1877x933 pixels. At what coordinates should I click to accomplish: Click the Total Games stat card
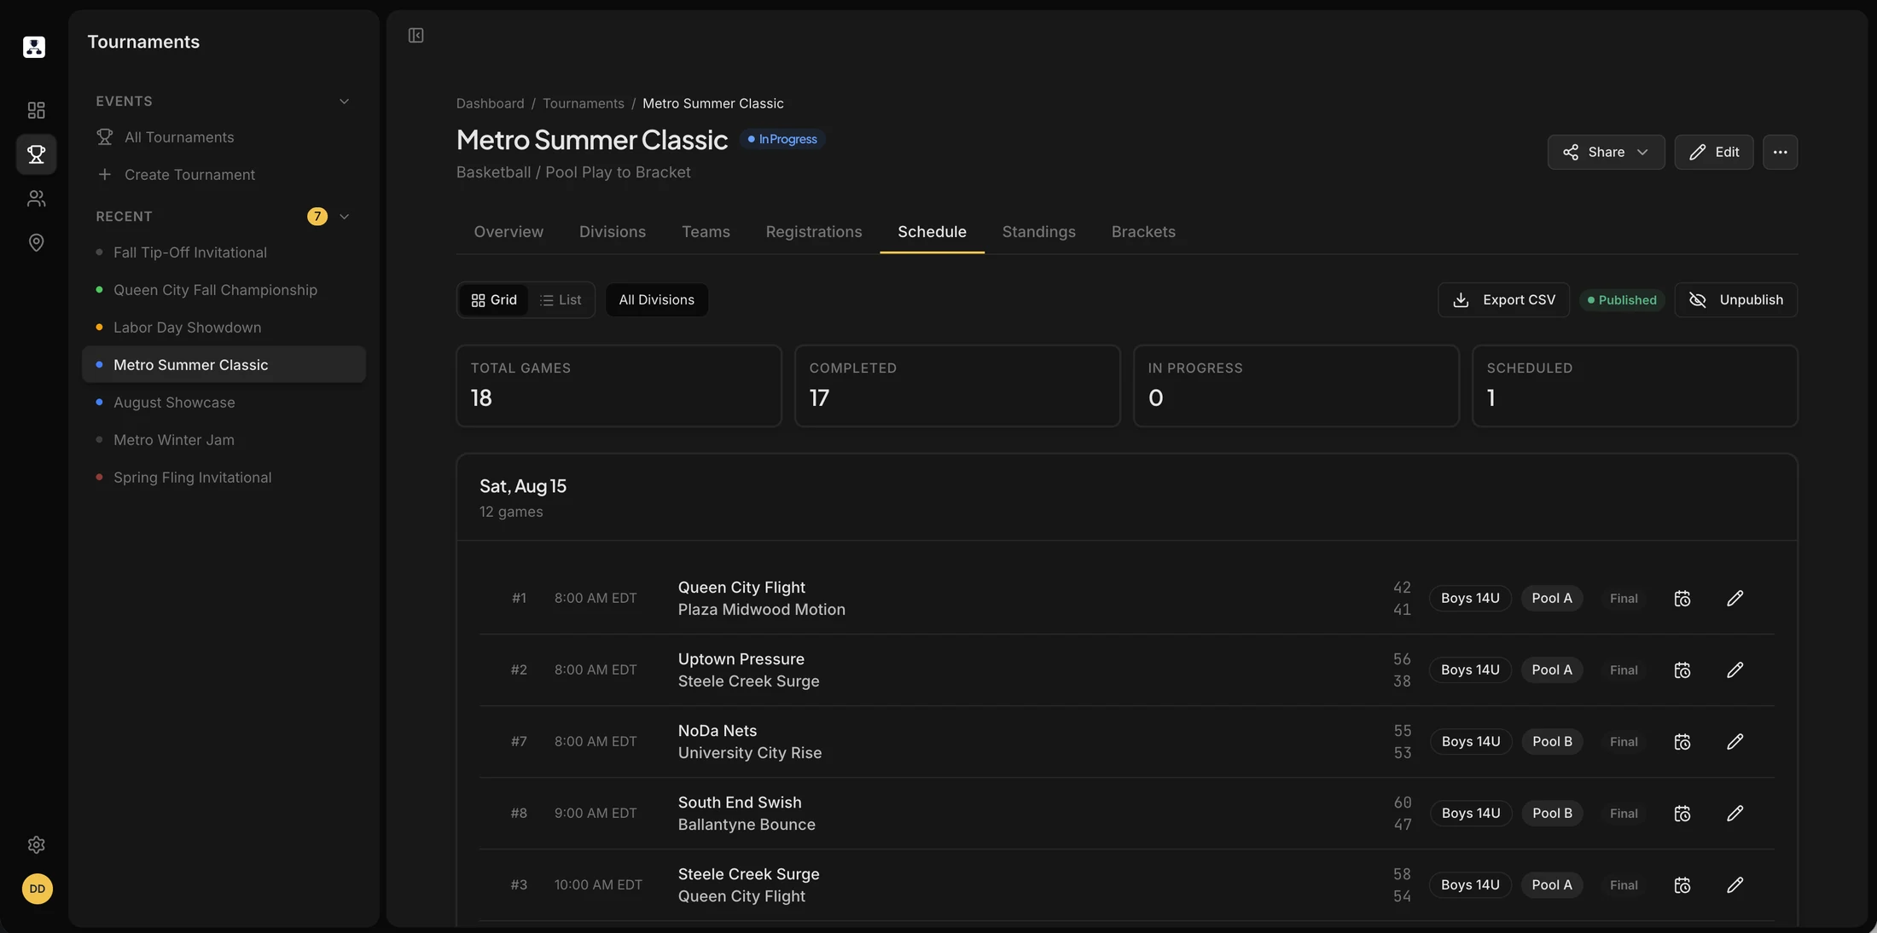click(619, 385)
